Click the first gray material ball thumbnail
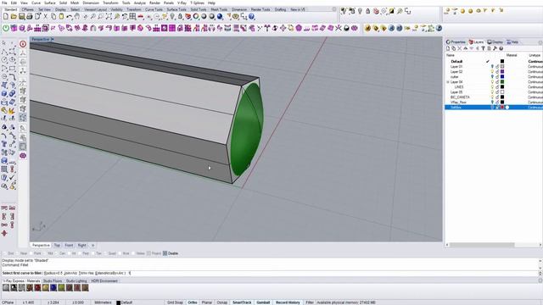543x305 pixels. tap(6, 288)
